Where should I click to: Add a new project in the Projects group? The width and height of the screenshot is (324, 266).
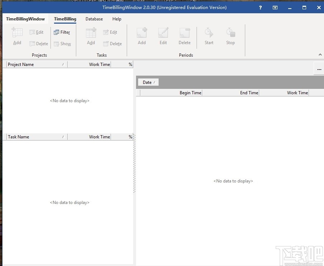pyautogui.click(x=17, y=36)
